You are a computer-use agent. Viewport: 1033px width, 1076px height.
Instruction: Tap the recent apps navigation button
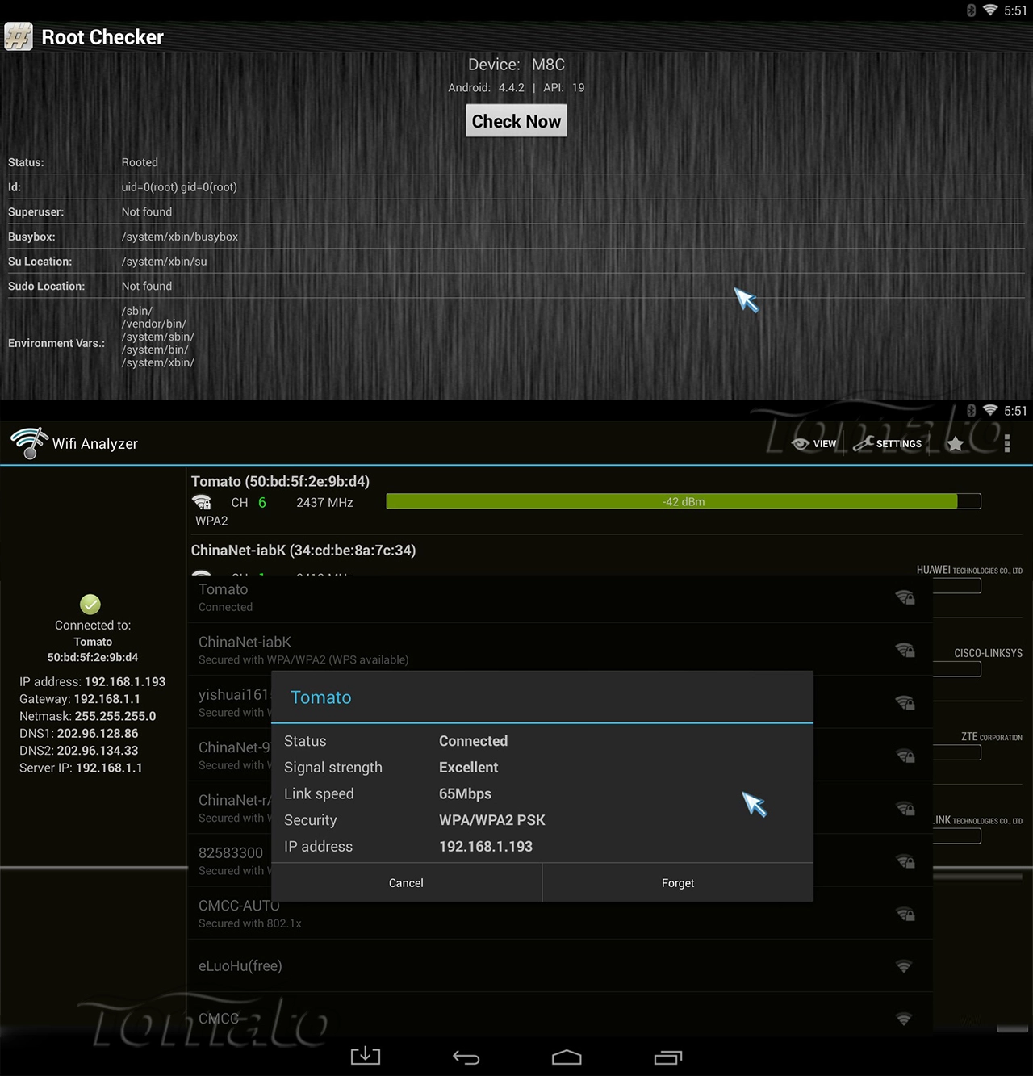[x=668, y=1057]
